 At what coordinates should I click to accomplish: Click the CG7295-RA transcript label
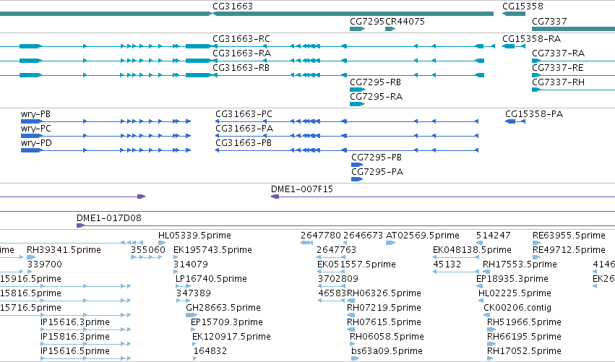[376, 97]
